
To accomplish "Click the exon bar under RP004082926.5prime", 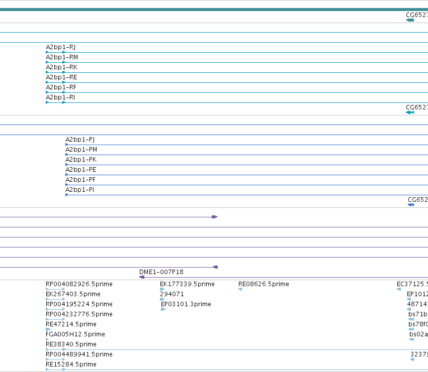I will [55, 289].
